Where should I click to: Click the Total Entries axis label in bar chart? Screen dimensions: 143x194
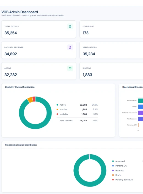pyautogui.click(x=132, y=101)
